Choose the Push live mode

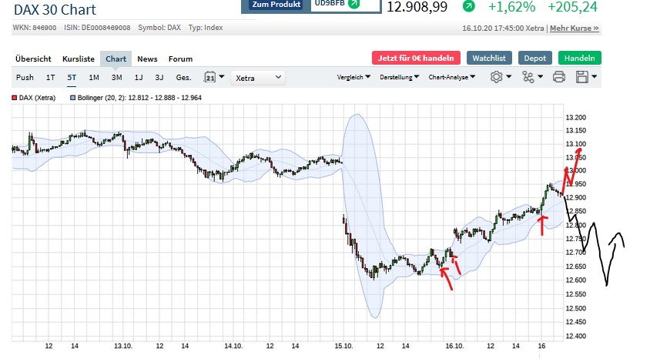click(x=25, y=77)
